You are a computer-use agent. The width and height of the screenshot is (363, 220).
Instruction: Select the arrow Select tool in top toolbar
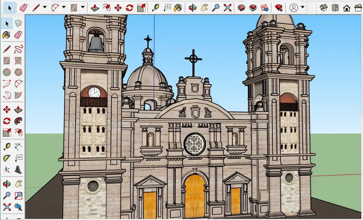(10, 8)
